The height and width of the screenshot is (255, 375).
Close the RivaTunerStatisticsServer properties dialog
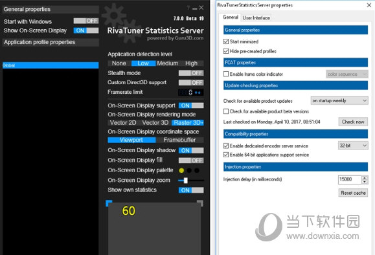(369, 5)
